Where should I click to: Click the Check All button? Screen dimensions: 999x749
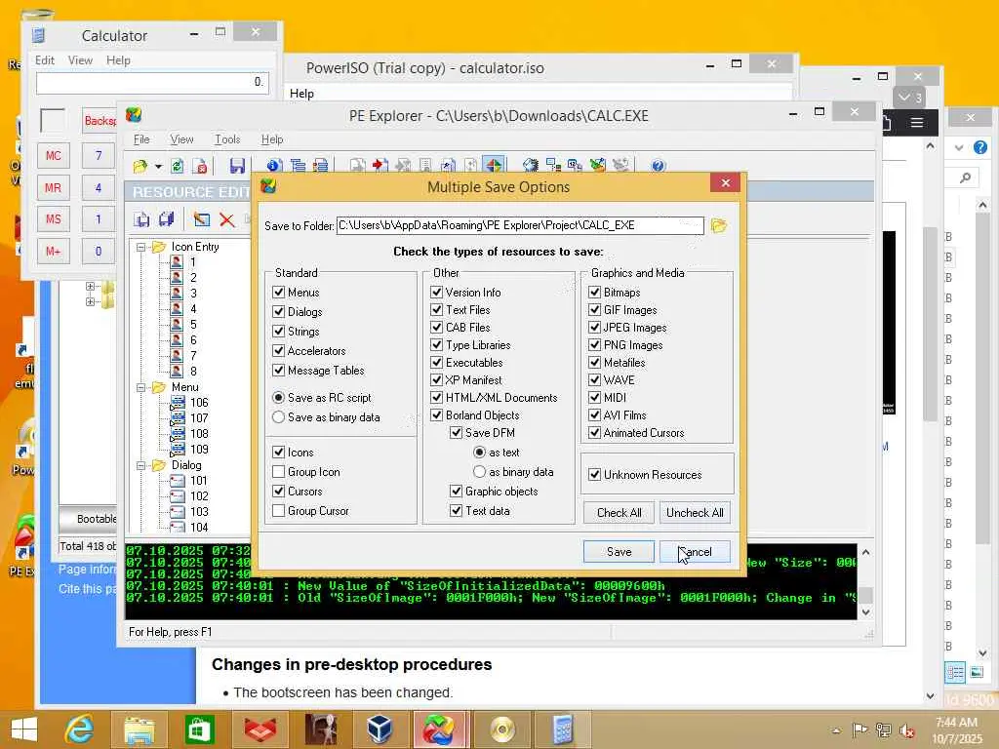click(619, 513)
